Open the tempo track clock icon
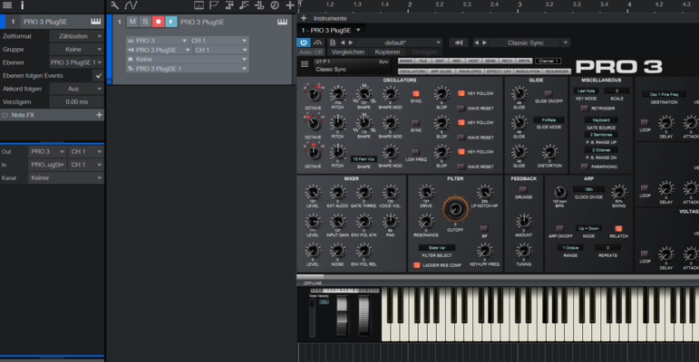 point(275,5)
